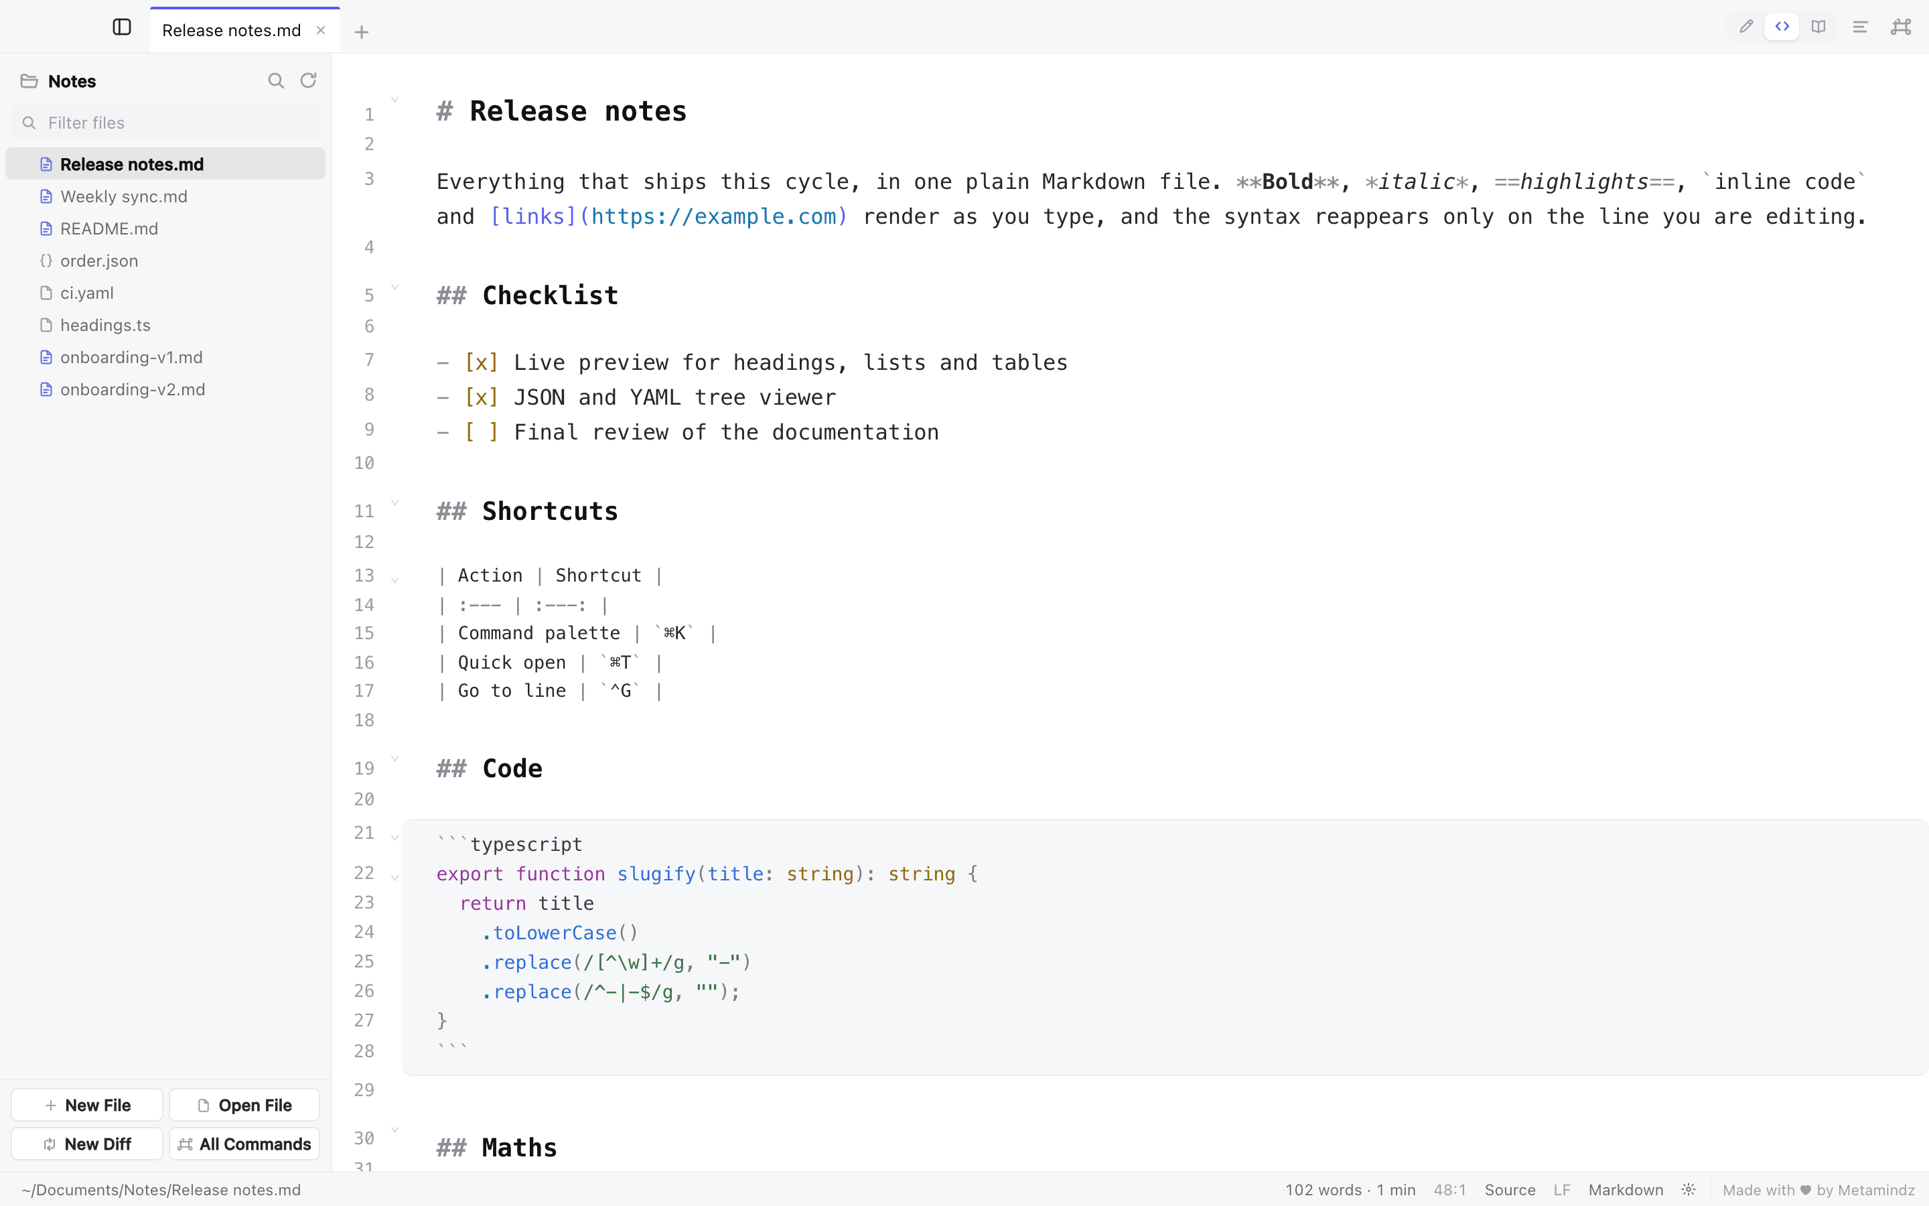Click the All Commands button
Viewport: 1929px width, 1206px height.
coord(244,1144)
